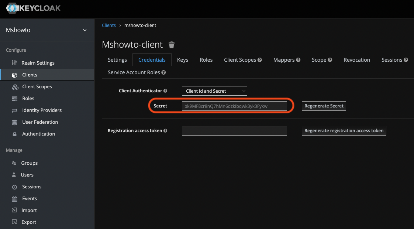Show help for Client Scopes tab
Screen dimensions: 414x229
pos(260,60)
